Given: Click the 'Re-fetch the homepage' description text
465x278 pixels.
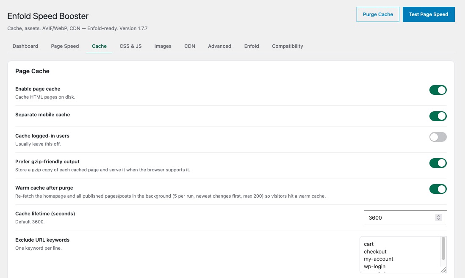Looking at the screenshot, I should coord(171,196).
